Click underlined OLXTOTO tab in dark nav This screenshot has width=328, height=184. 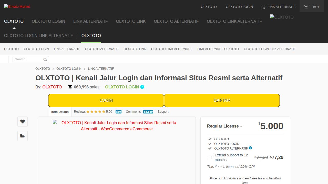click(91, 36)
